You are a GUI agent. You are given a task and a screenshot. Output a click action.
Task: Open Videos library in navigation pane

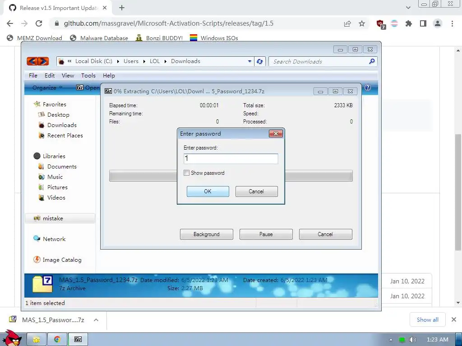coord(56,197)
